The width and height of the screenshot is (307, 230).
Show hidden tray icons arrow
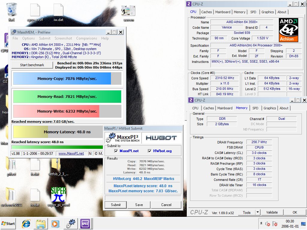point(261,223)
